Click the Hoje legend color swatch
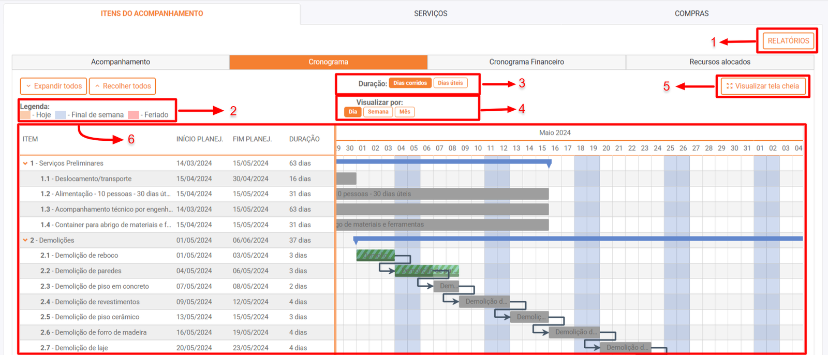 click(25, 115)
